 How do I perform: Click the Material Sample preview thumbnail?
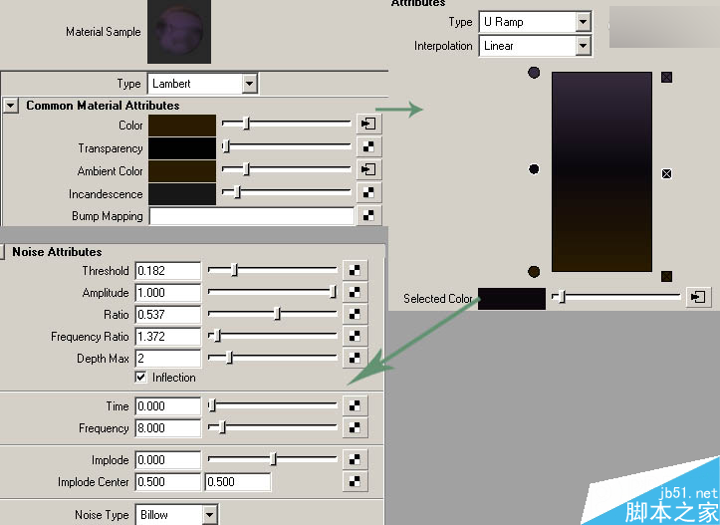tap(179, 31)
